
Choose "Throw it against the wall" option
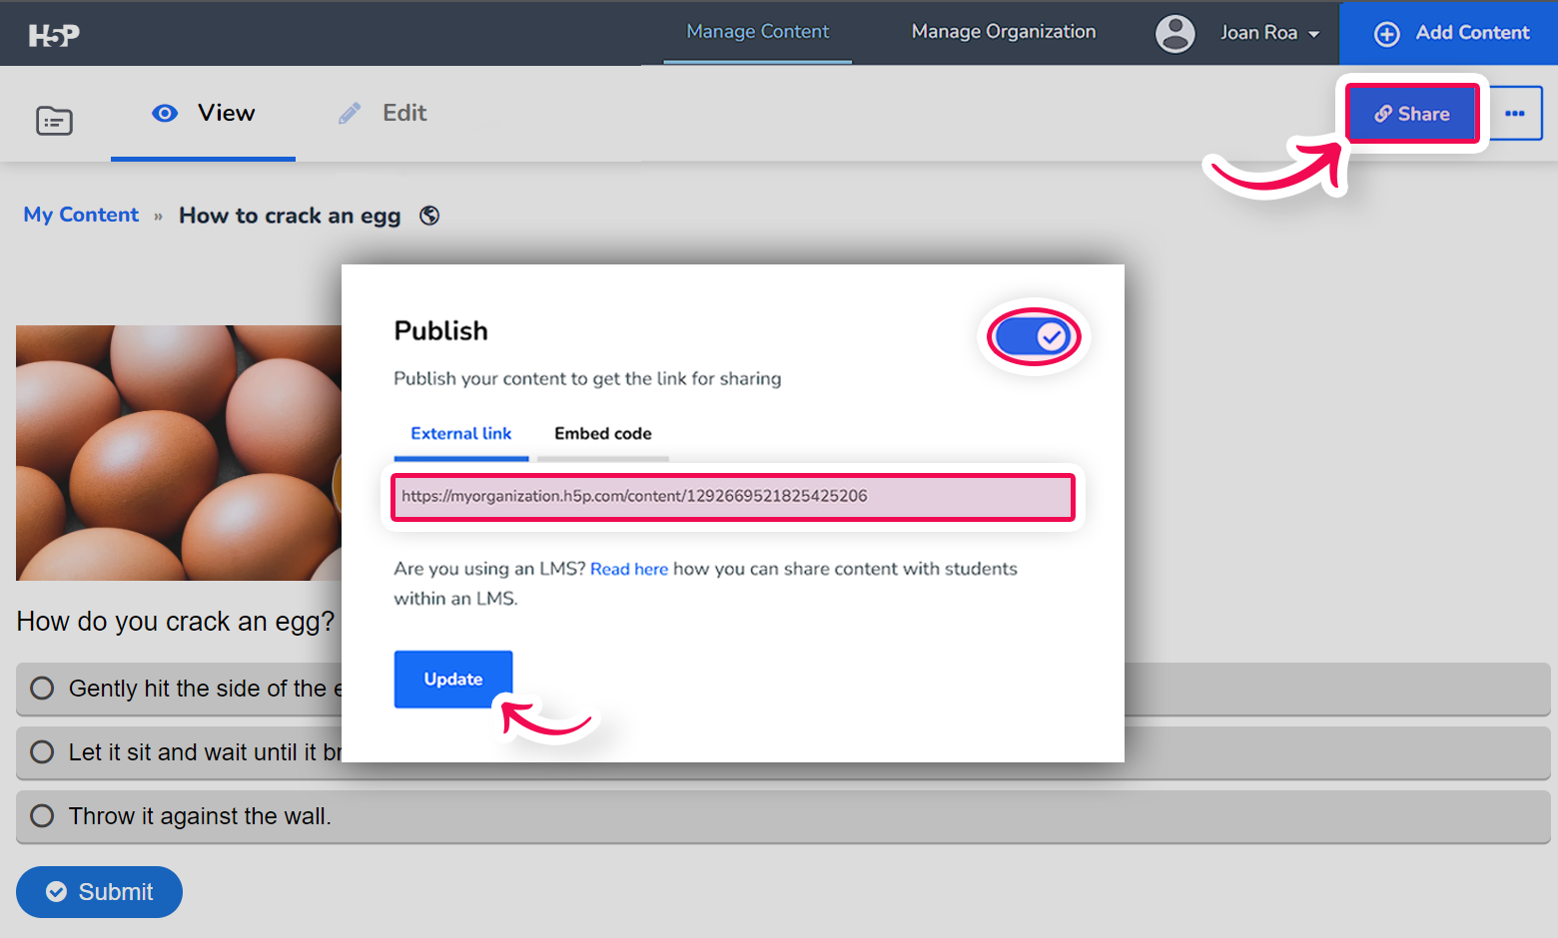tap(42, 816)
